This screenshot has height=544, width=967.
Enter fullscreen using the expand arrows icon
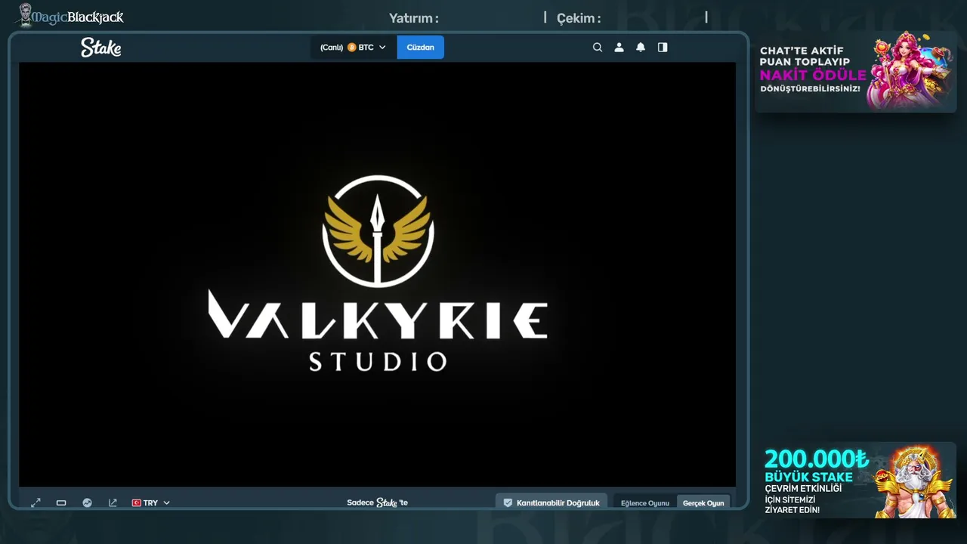[x=36, y=502]
